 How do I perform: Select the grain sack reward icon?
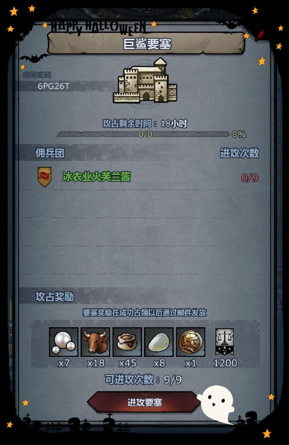(x=127, y=342)
